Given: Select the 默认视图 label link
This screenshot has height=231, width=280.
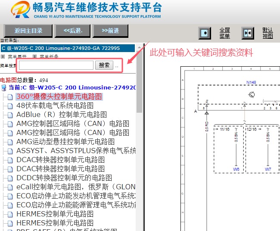Looking at the screenshot, I should [268, 33].
